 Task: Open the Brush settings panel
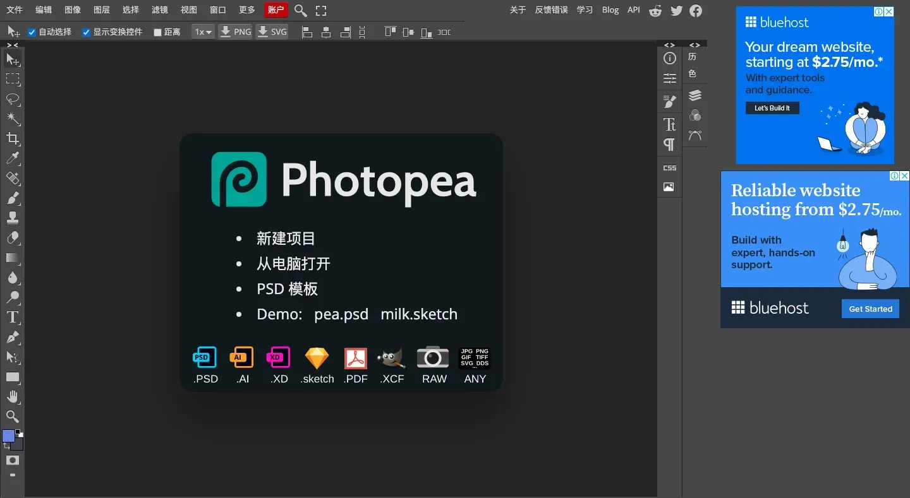670,101
